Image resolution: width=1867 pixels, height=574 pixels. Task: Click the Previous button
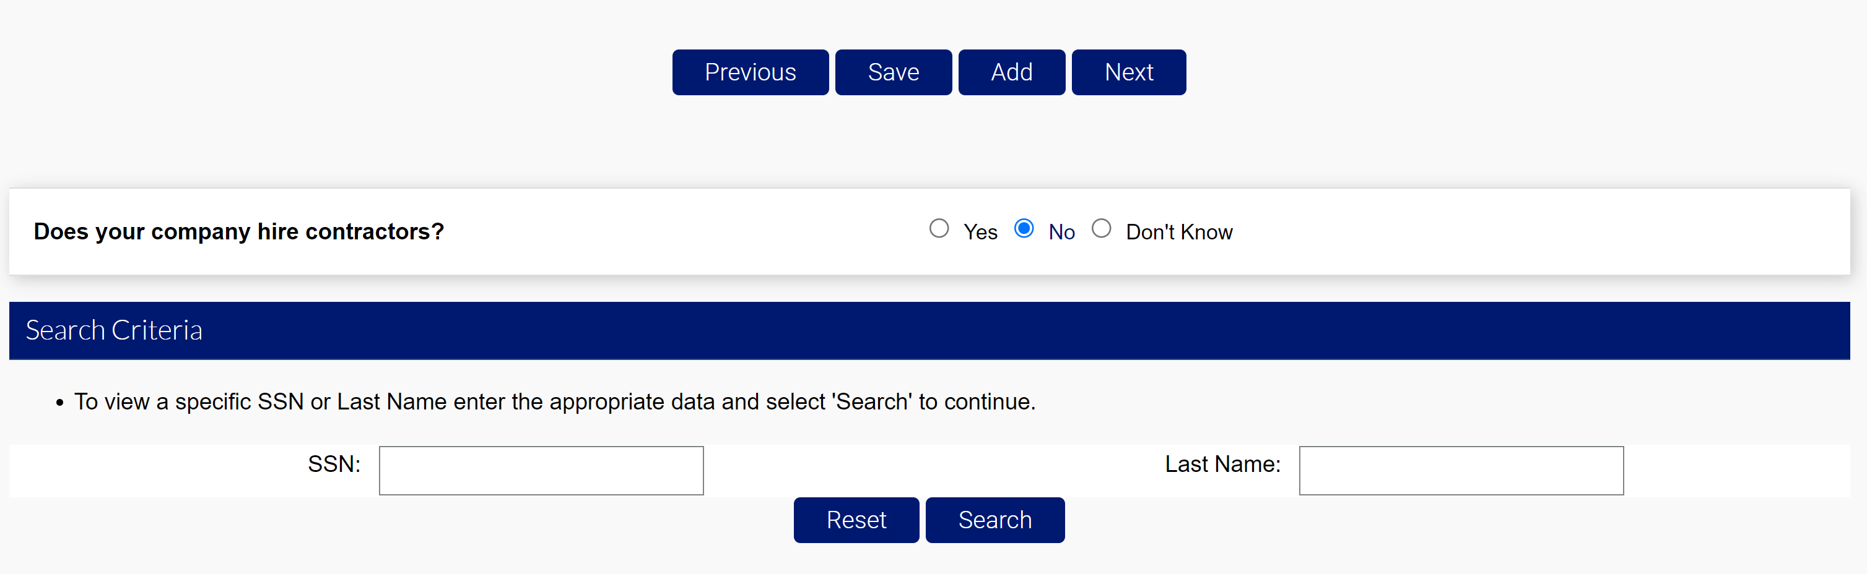tap(750, 72)
